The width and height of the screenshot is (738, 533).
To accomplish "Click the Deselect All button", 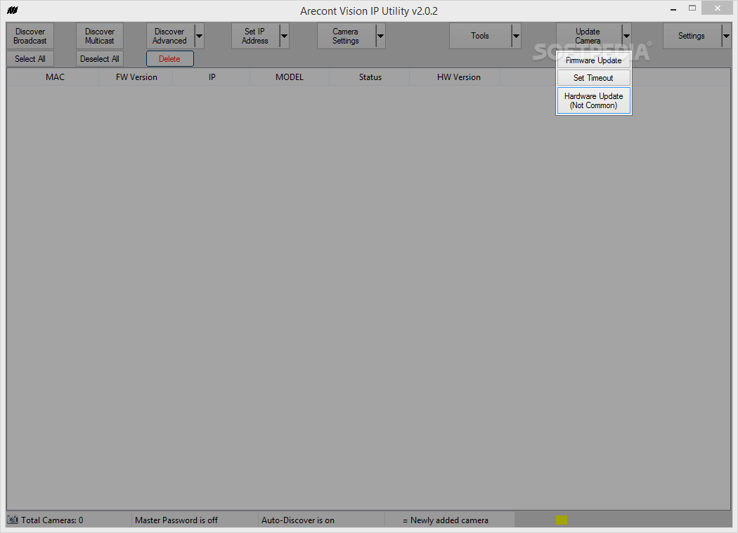I will coord(100,59).
